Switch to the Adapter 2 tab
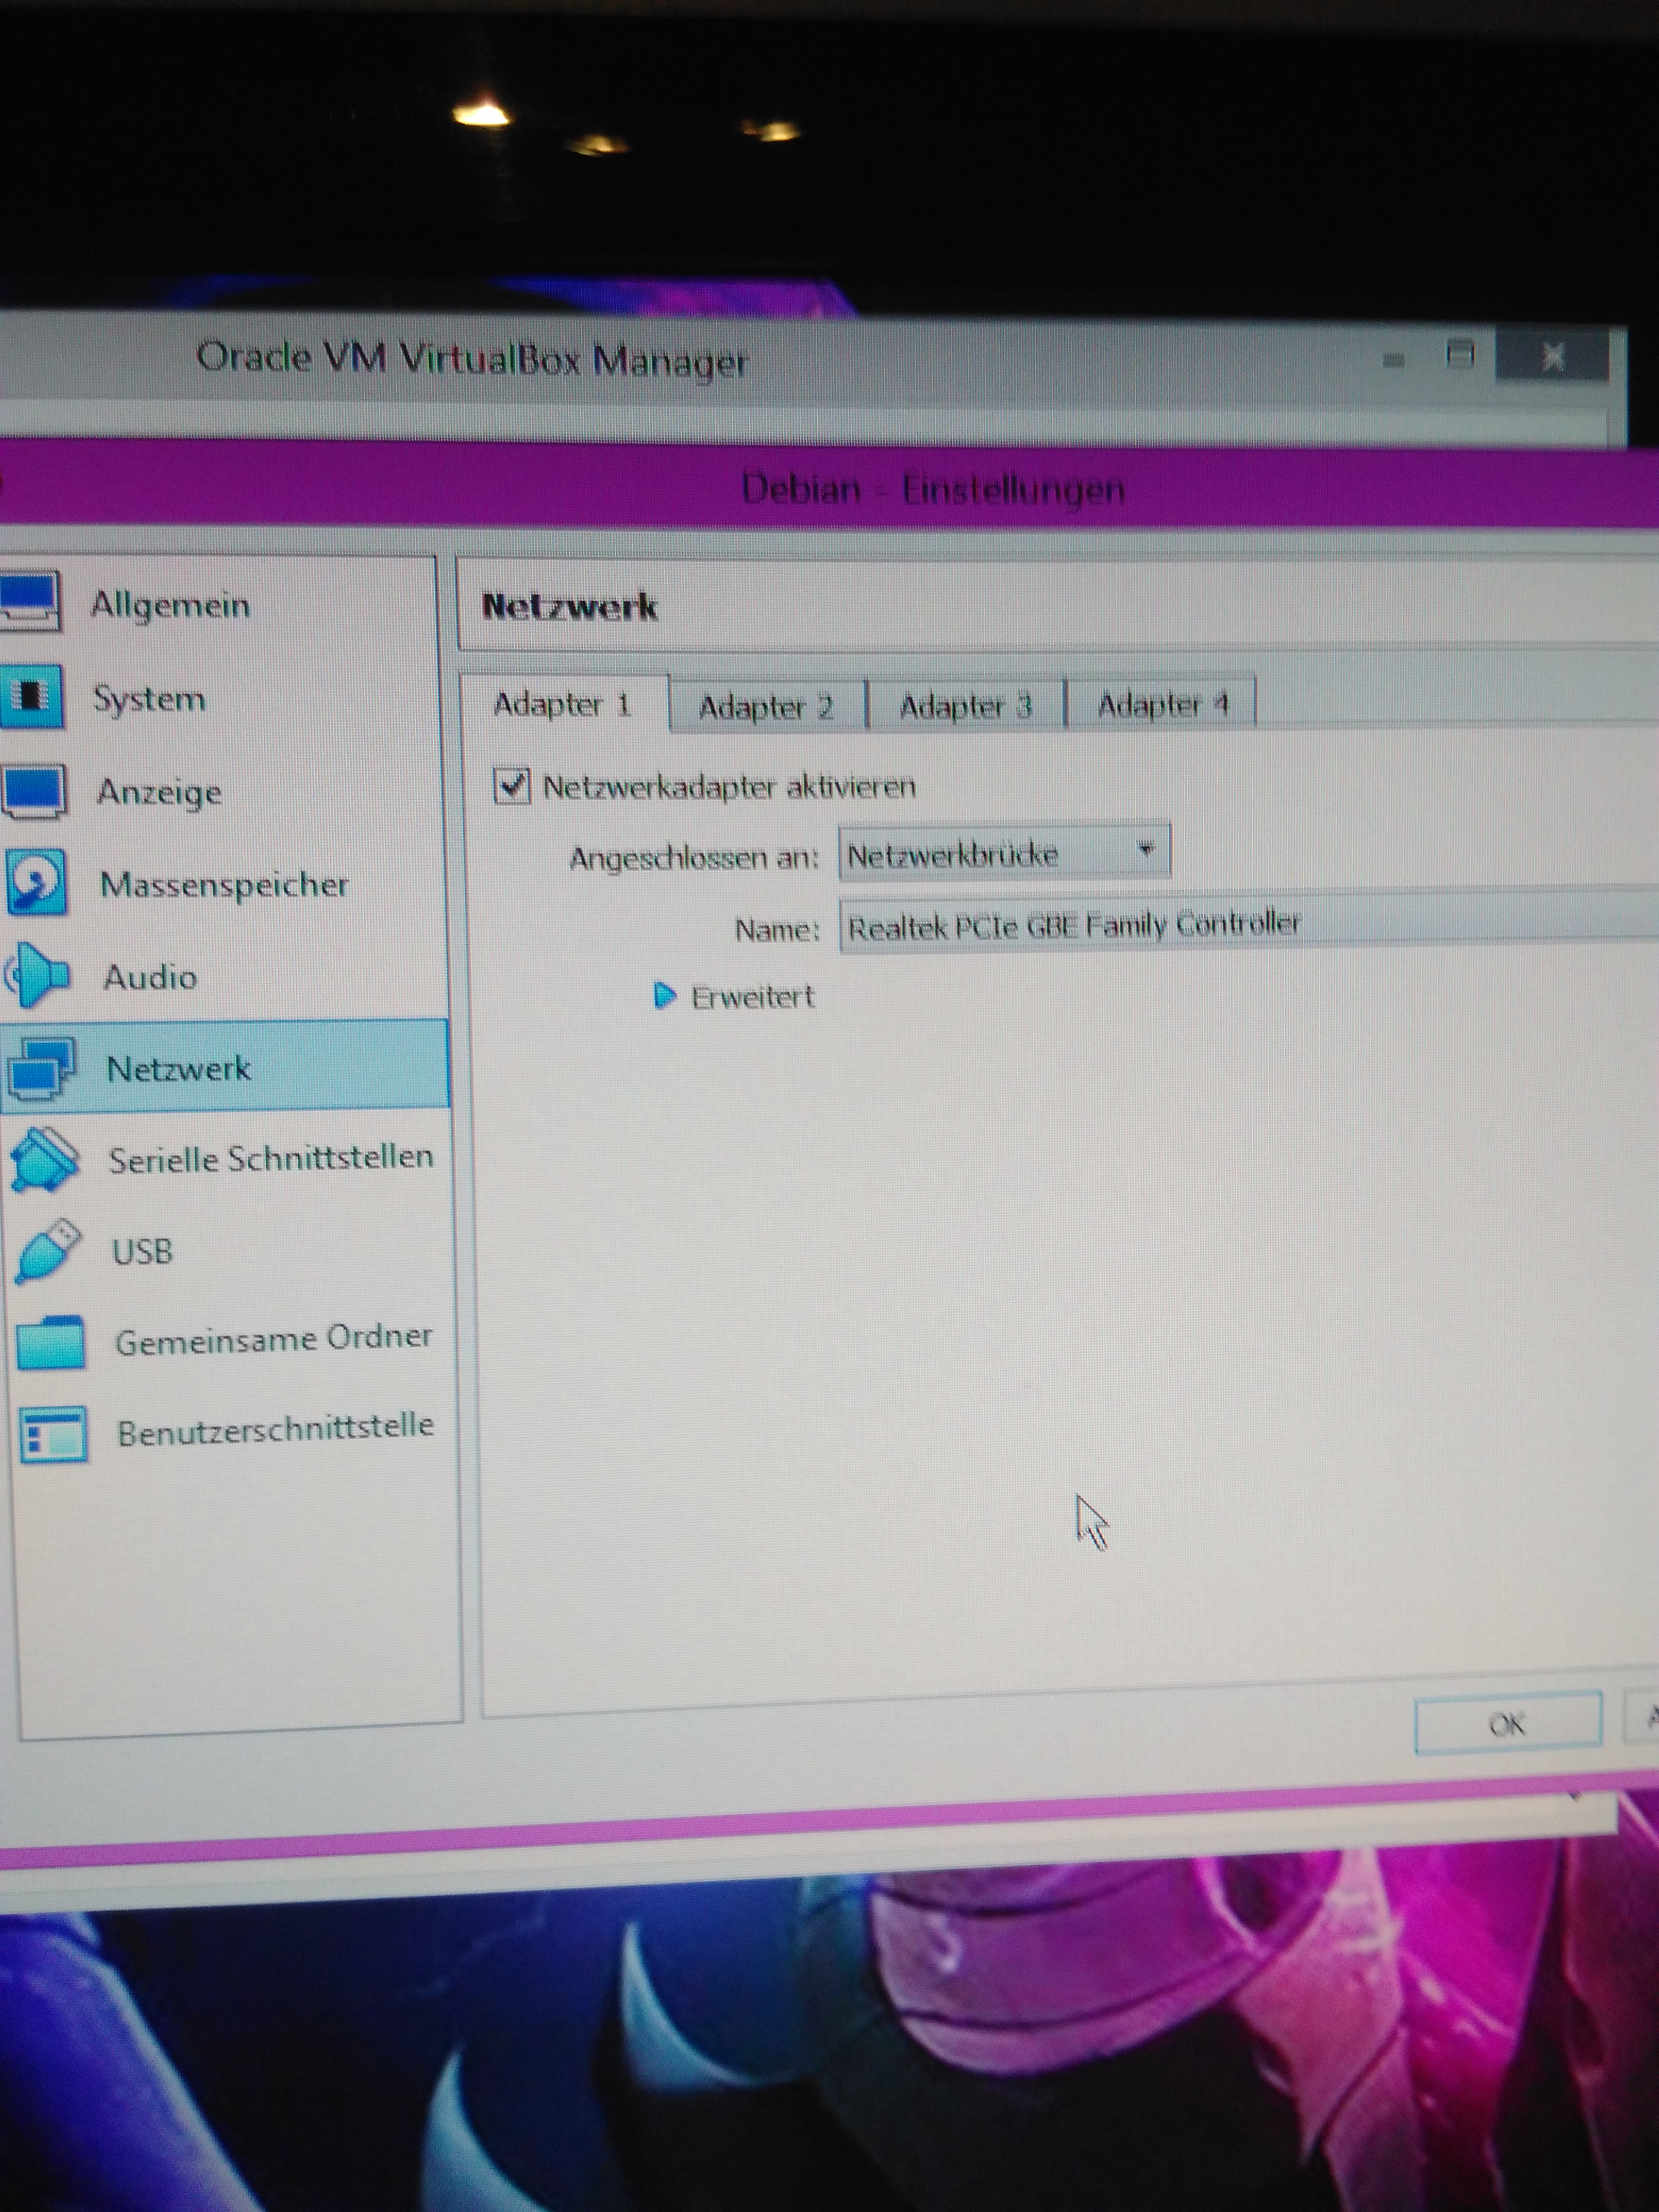Screen dimensions: 1659x2212 tap(766, 707)
